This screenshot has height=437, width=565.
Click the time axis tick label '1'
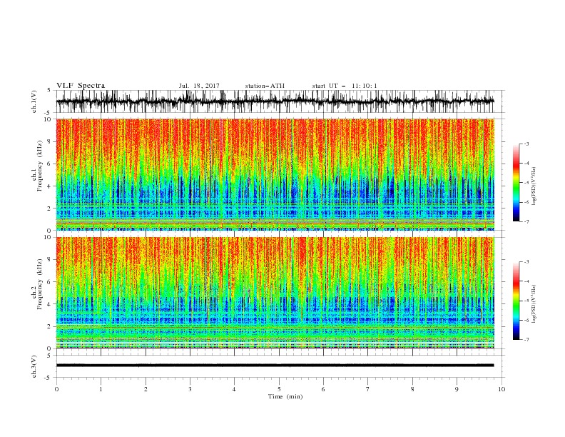coord(101,389)
